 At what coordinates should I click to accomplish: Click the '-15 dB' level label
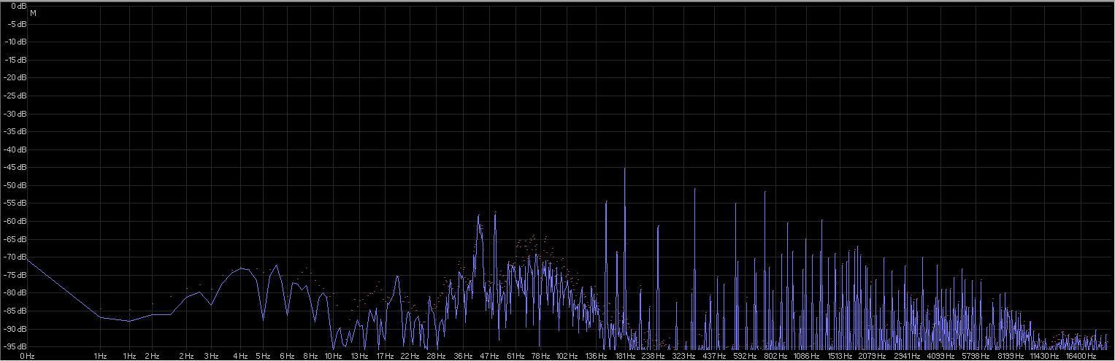(x=15, y=60)
